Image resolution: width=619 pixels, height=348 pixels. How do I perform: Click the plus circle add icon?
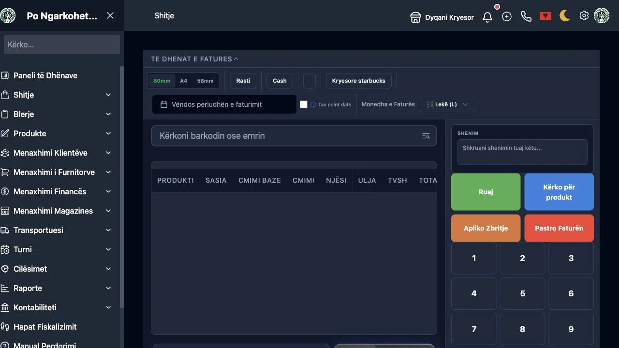tap(507, 16)
